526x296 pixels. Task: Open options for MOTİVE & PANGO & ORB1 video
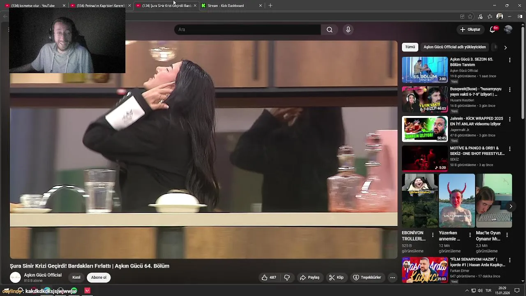coord(510,149)
